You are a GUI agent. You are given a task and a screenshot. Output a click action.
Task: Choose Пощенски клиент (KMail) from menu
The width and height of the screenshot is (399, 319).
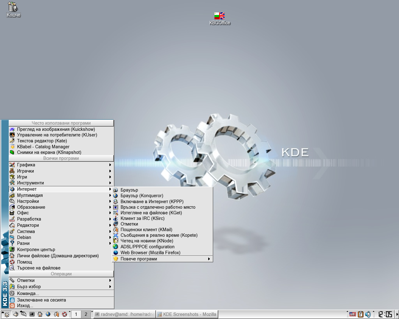146,230
